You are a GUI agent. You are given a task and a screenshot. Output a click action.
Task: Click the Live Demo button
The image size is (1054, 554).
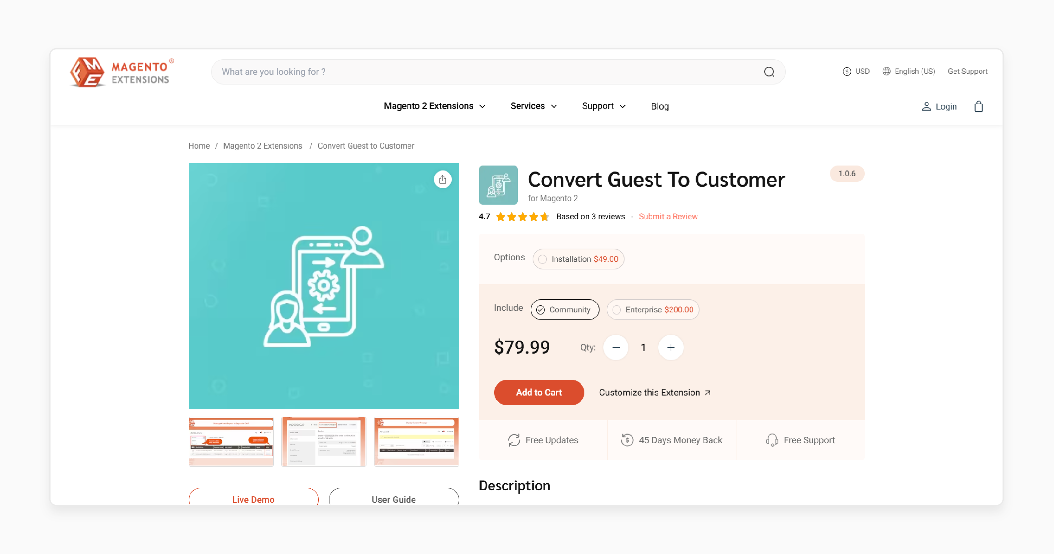point(253,496)
